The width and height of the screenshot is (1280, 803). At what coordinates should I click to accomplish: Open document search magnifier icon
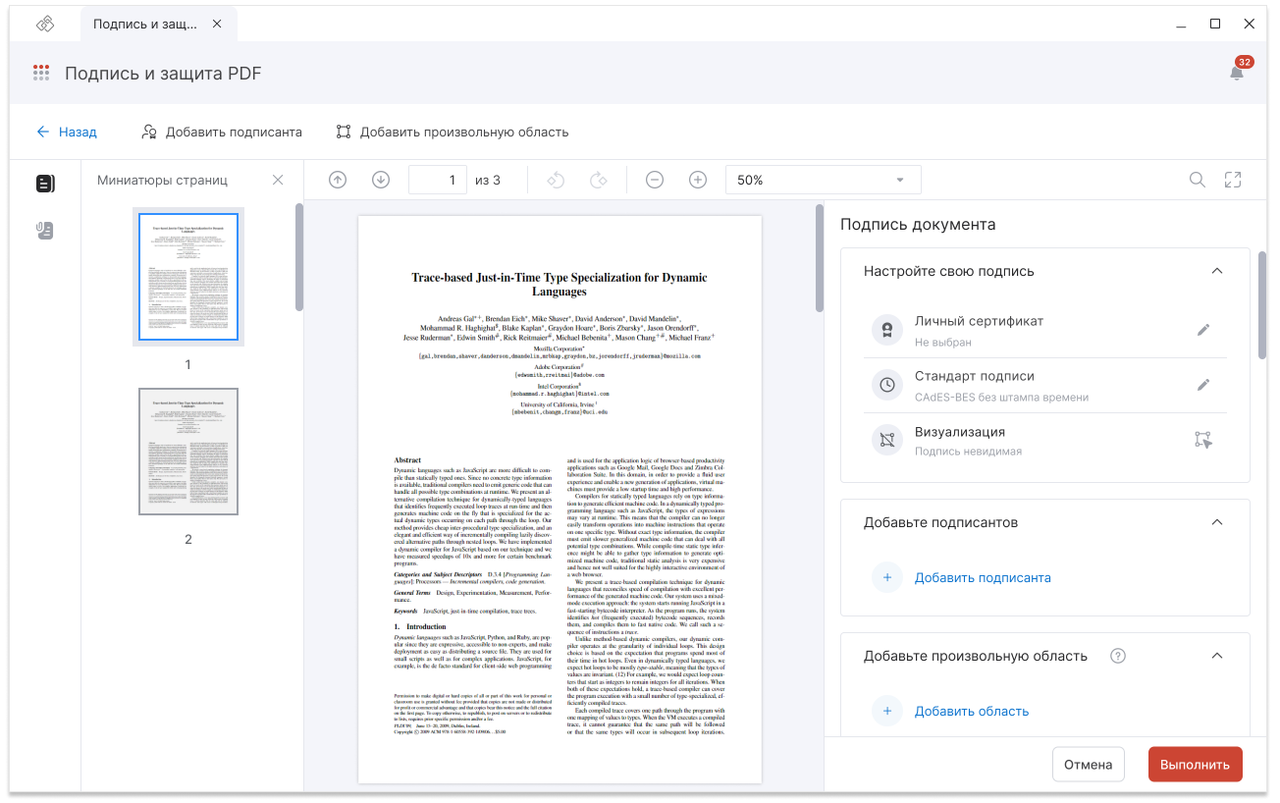click(1198, 180)
